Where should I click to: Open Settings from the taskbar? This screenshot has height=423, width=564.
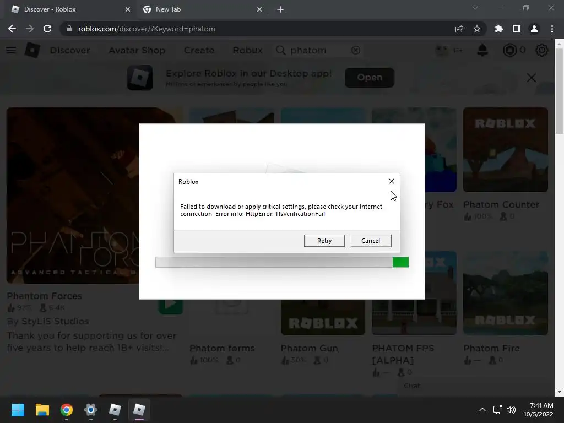[91, 410]
